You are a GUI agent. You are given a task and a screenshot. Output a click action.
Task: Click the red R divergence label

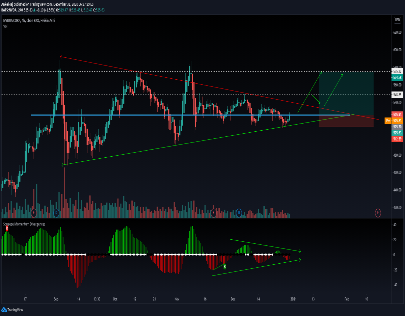[x=7, y=229]
